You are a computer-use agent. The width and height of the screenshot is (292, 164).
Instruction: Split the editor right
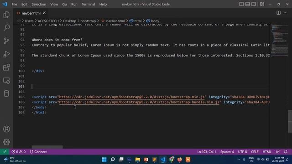tap(279, 13)
